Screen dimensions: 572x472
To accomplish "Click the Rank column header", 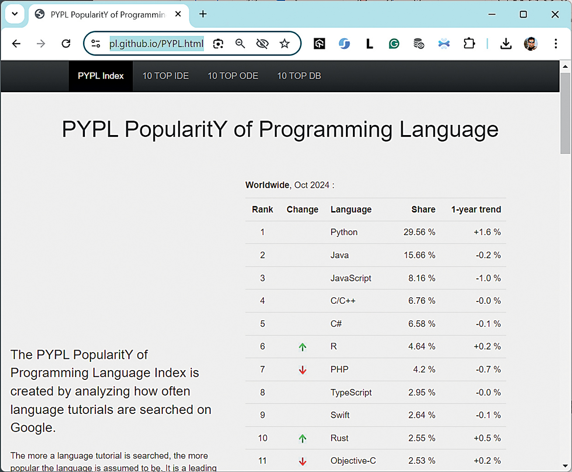I will tap(262, 209).
